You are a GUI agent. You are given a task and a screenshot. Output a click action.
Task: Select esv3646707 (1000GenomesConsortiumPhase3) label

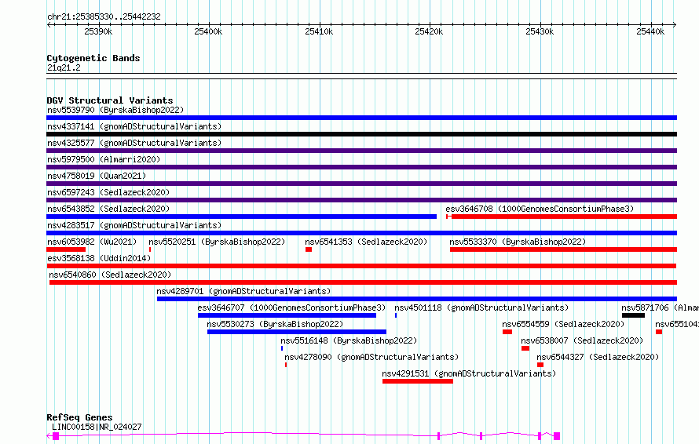point(291,308)
